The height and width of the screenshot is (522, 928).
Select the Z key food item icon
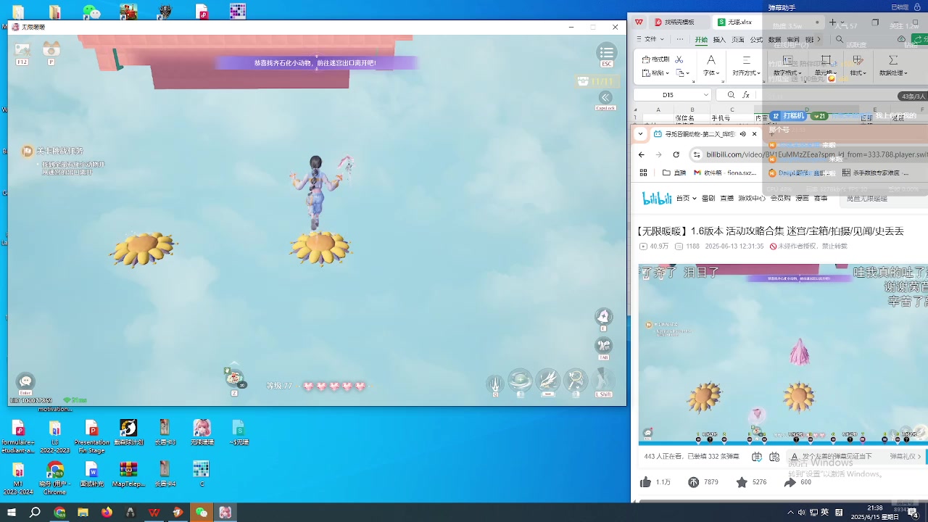234,376
